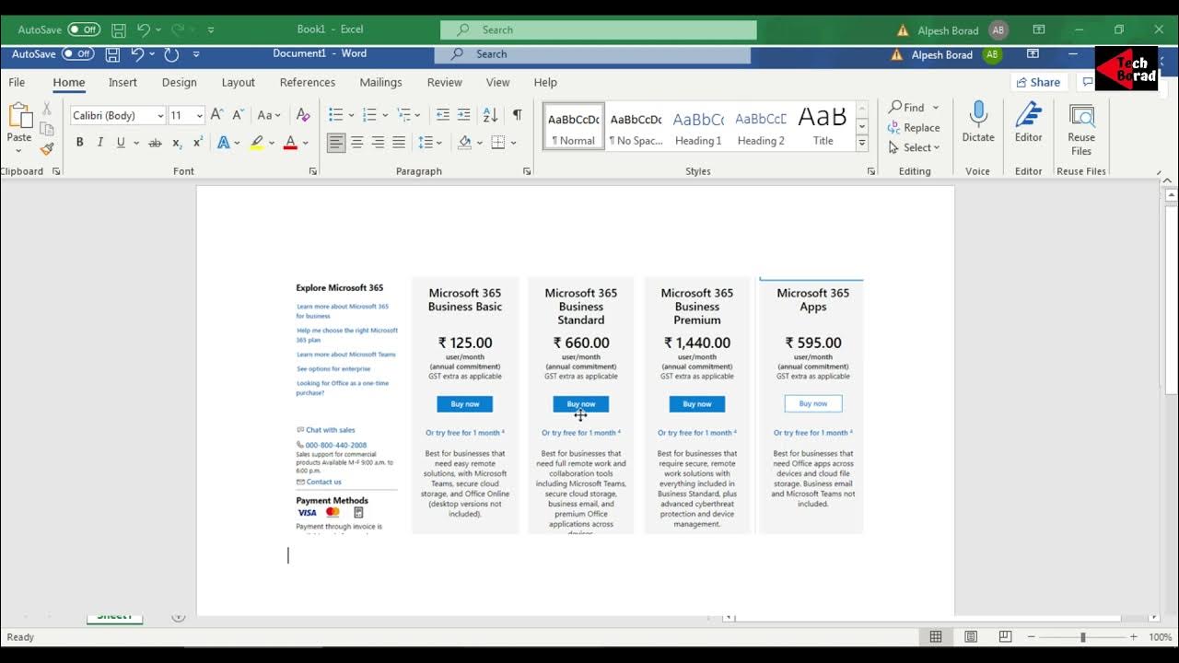Toggle Justify paragraph alignment
The width and height of the screenshot is (1179, 663).
coord(399,143)
